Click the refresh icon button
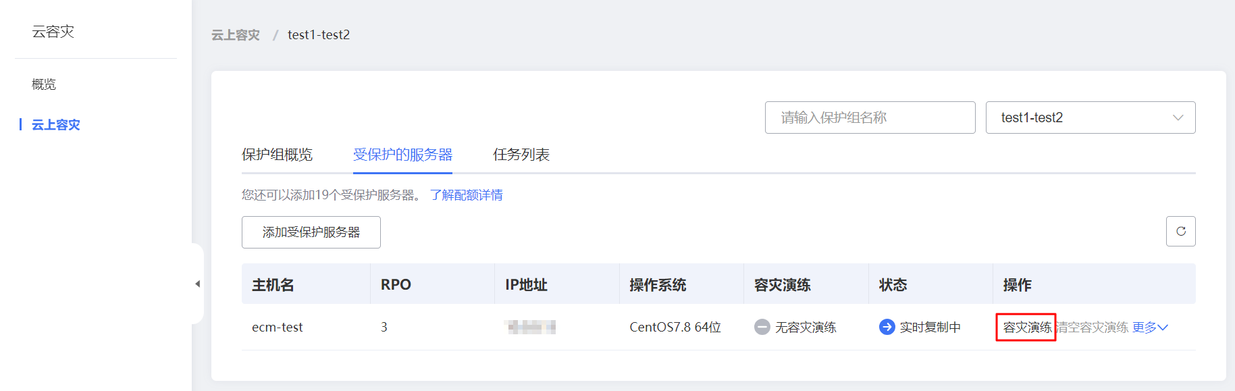The width and height of the screenshot is (1235, 391). pyautogui.click(x=1180, y=232)
